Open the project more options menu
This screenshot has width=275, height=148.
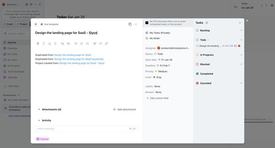[x=136, y=24]
